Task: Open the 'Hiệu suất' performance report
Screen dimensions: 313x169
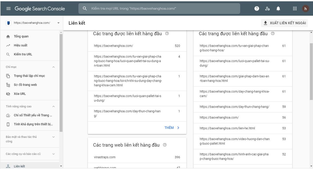Action: [x=20, y=45]
